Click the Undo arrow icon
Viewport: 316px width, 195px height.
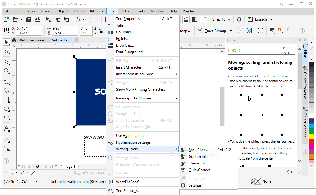(x=78, y=19)
